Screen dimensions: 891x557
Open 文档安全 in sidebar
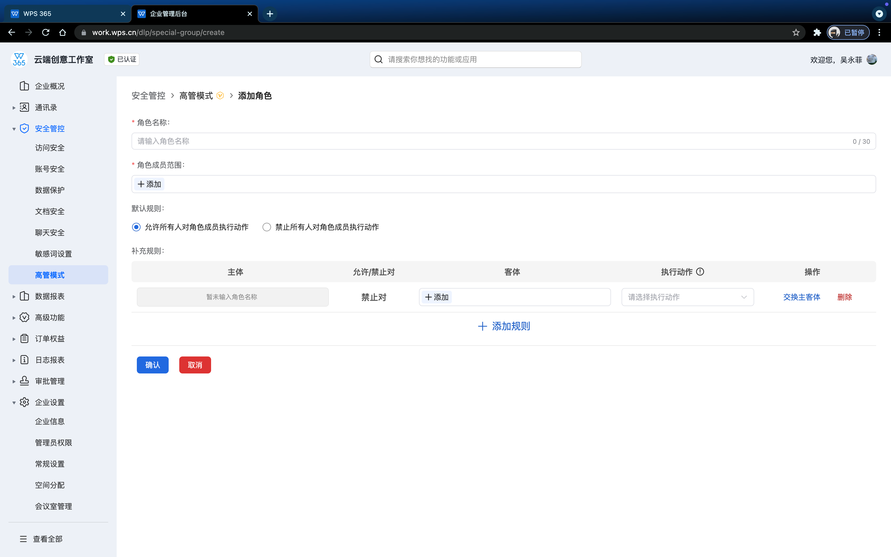50,211
